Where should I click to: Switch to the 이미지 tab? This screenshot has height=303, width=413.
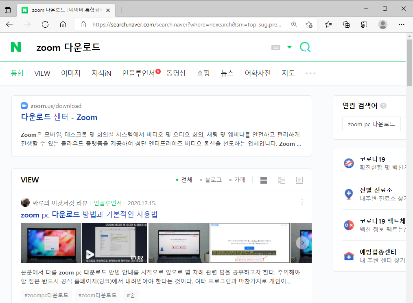pos(71,73)
